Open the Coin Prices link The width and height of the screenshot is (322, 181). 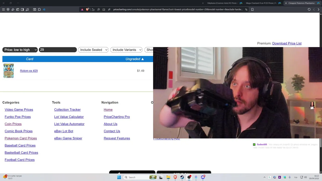click(13, 124)
